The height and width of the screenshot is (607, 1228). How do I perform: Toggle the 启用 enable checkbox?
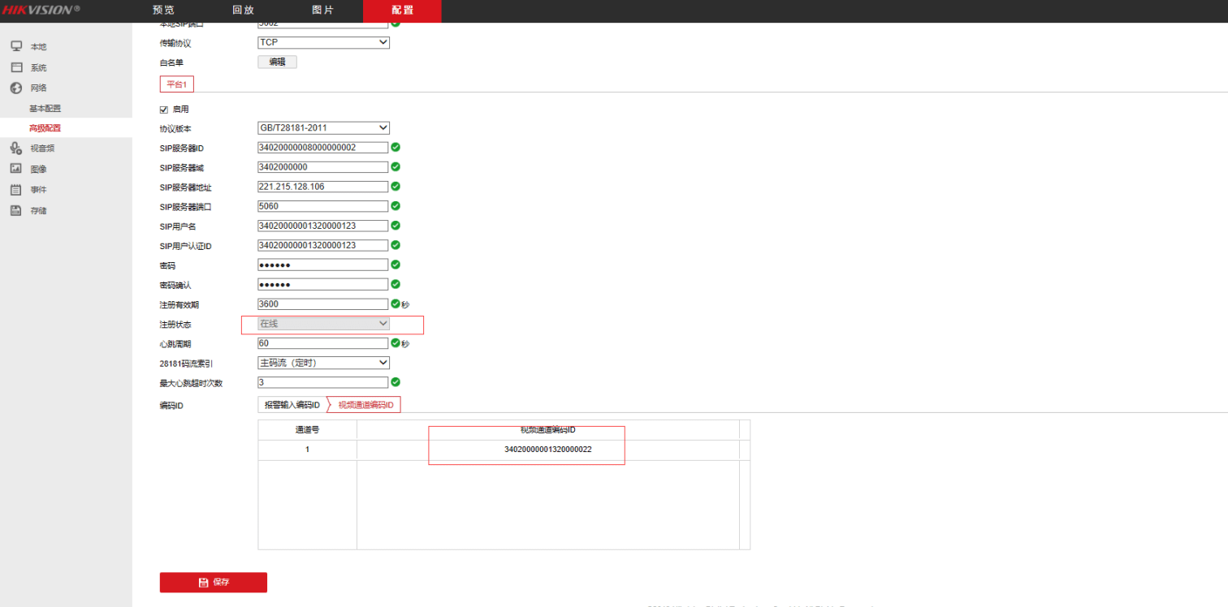point(164,109)
